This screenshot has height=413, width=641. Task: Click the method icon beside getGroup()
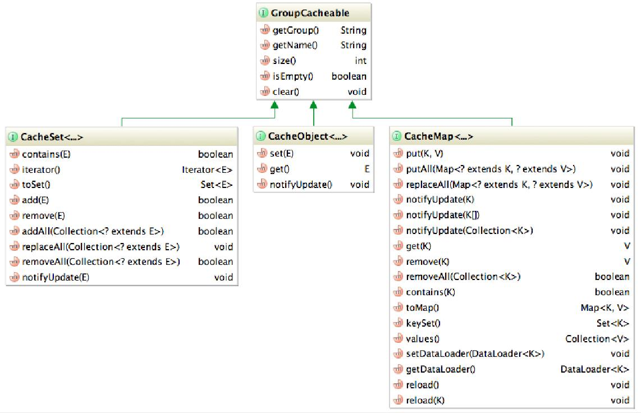coord(265,30)
